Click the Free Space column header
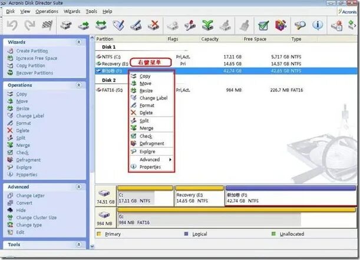This screenshot has width=360, height=260. click(x=255, y=39)
